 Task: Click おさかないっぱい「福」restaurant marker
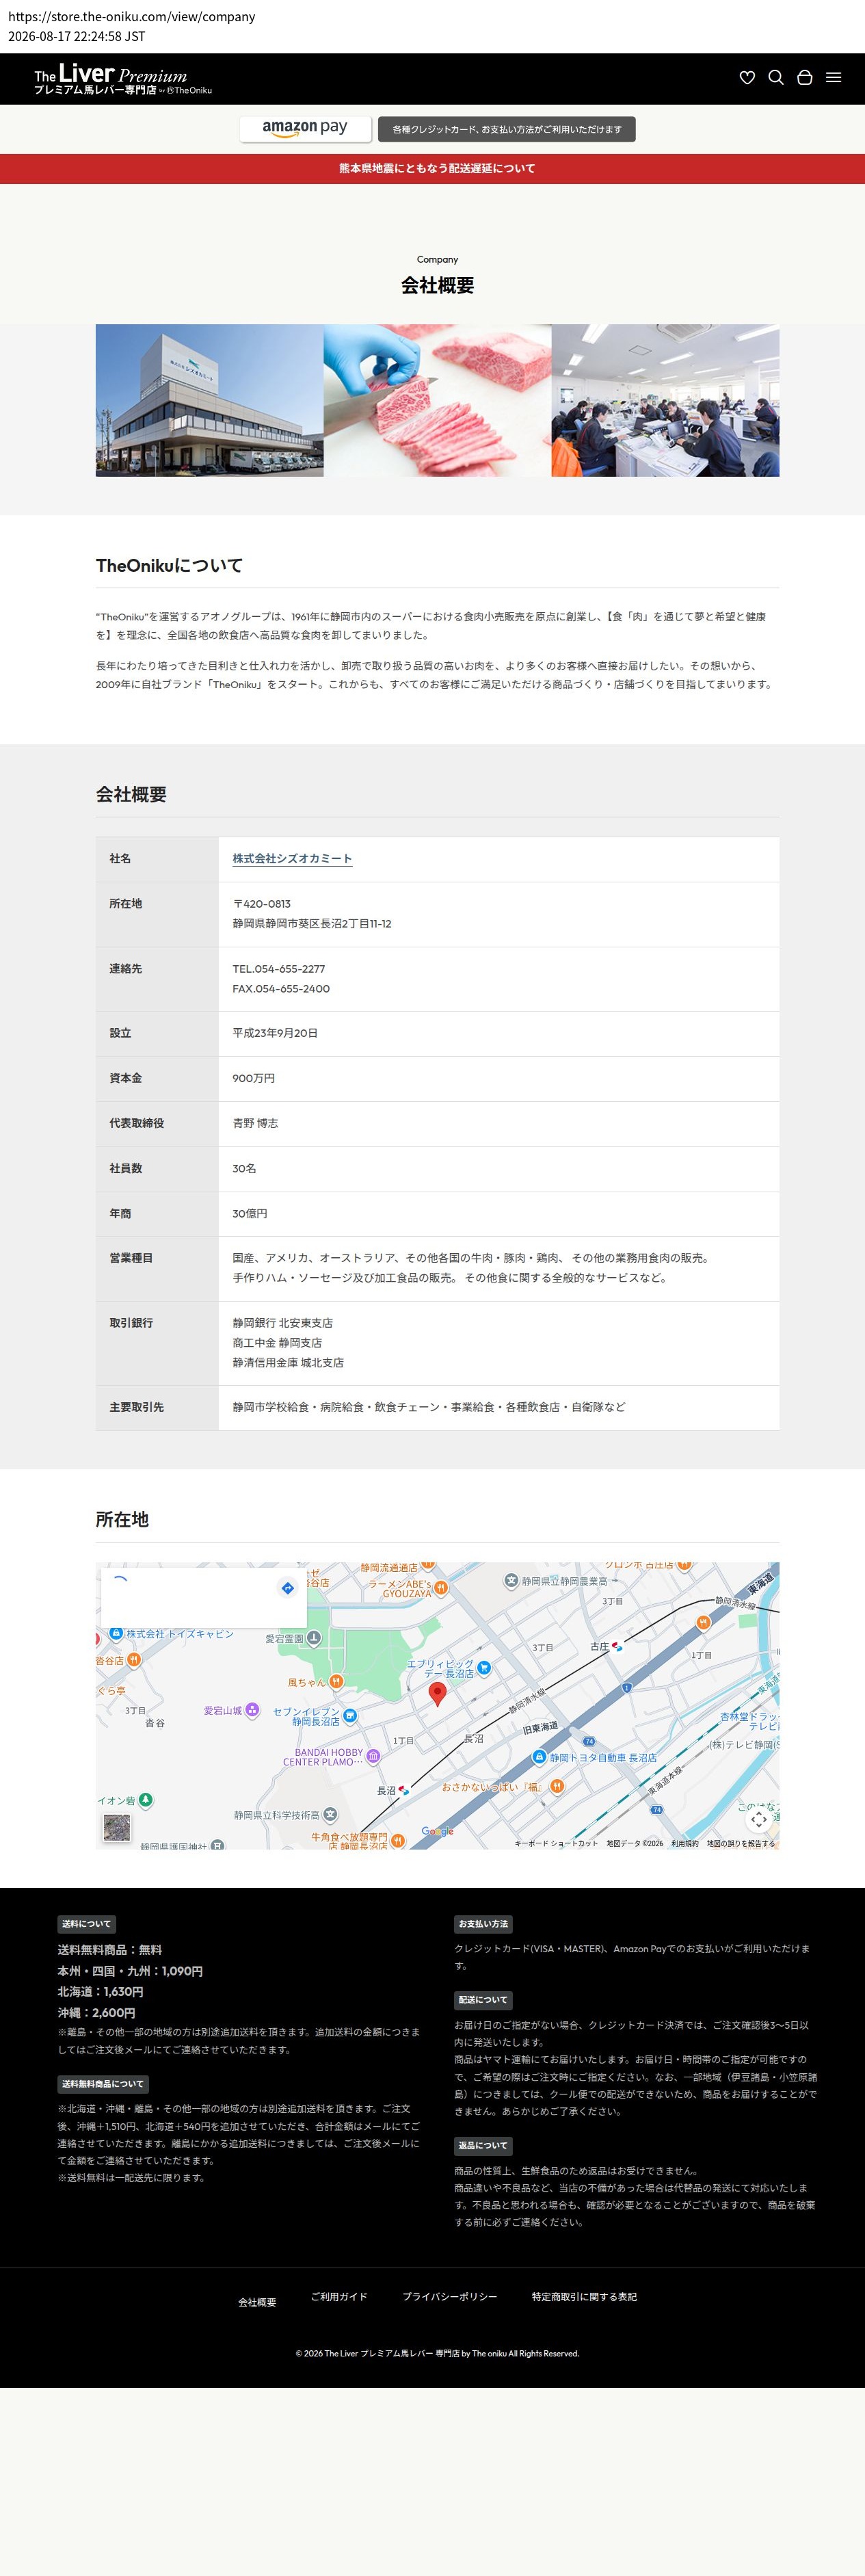click(557, 1786)
